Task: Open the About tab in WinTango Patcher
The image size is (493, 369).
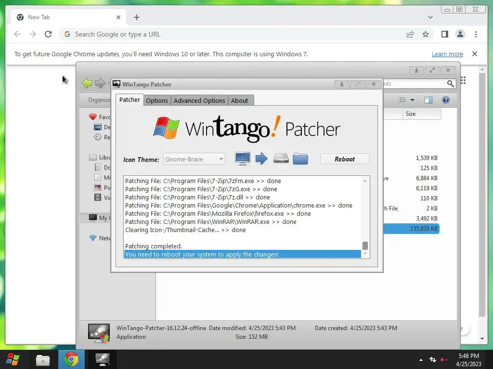Action: [x=240, y=100]
